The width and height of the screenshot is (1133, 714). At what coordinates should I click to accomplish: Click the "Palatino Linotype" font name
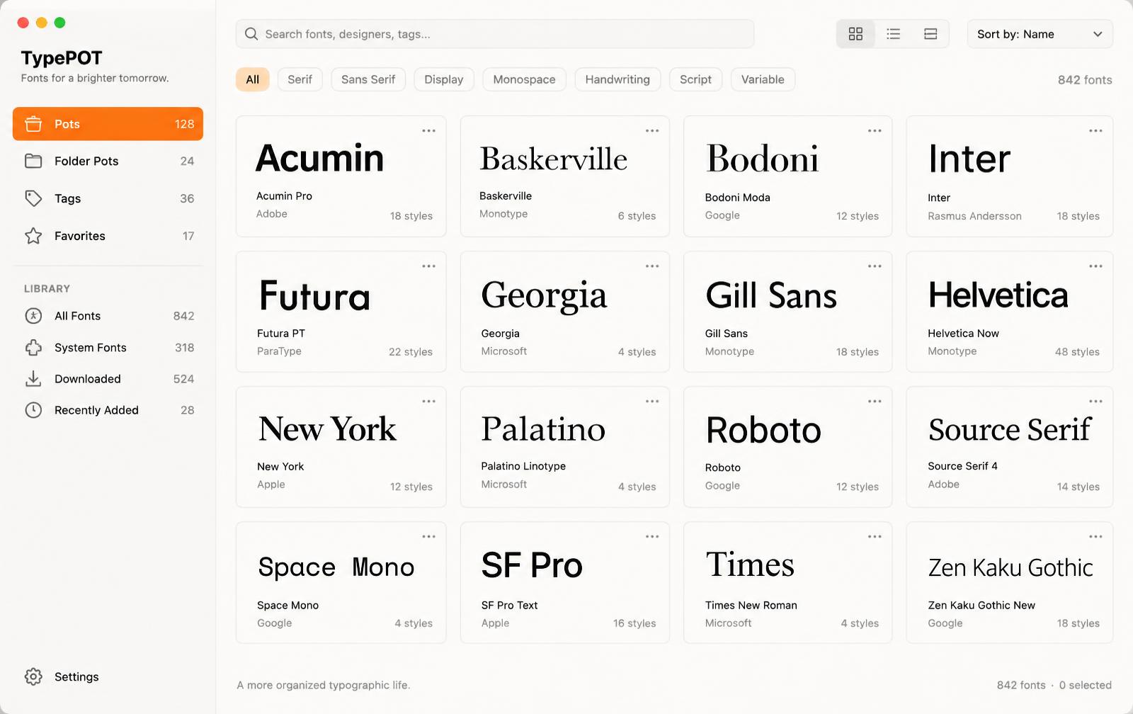coord(523,466)
